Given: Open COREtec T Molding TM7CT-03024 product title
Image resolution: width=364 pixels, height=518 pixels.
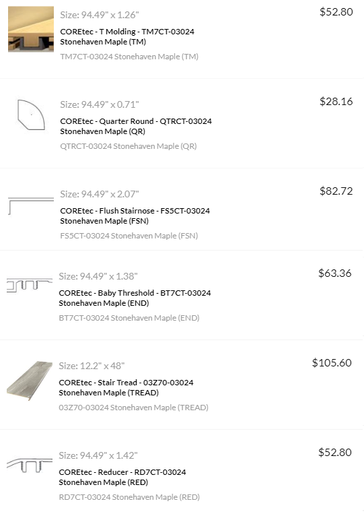Looking at the screenshot, I should pyautogui.click(x=127, y=36).
